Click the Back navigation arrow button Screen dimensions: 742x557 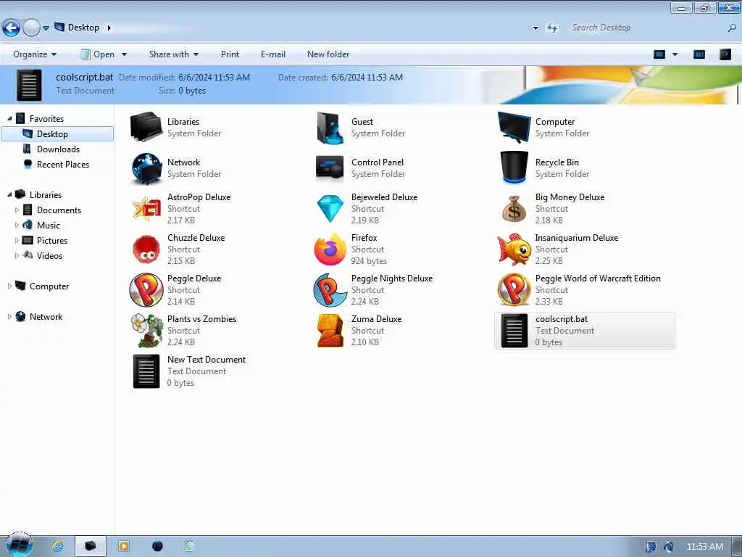11,28
